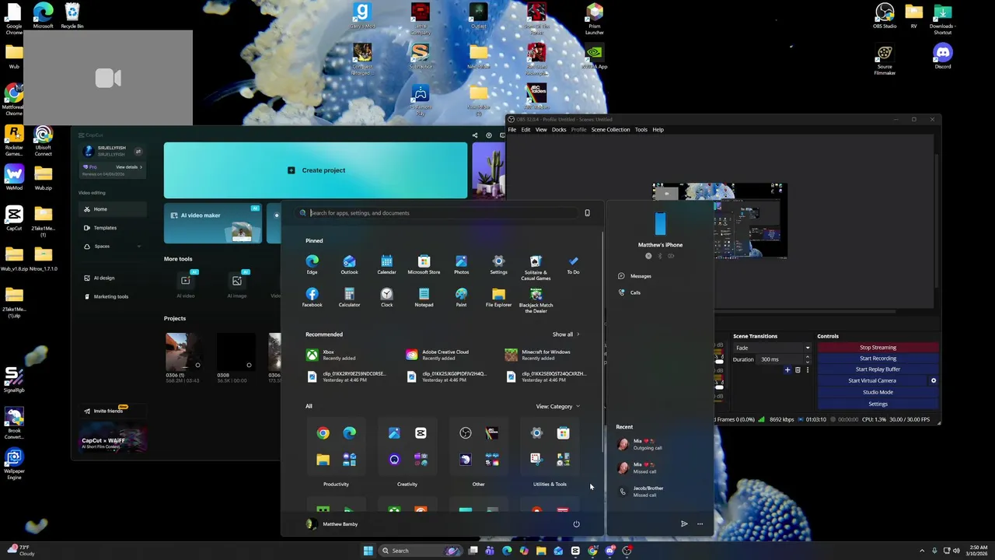Expand the Other app category folder
Viewport: 995px width, 560px height.
coord(478,446)
